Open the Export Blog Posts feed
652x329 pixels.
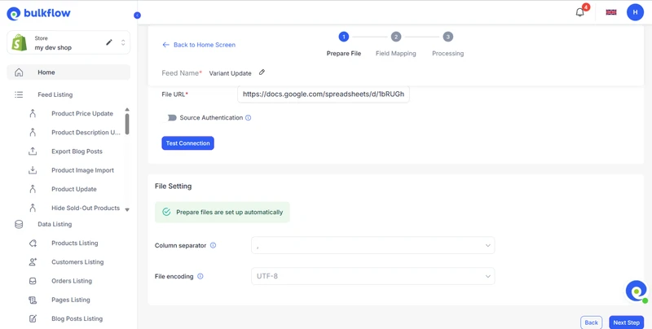[77, 151]
